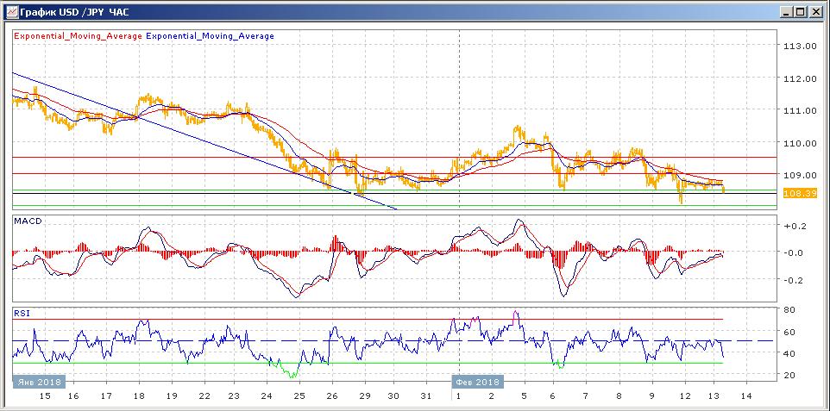Screen dimensions: 830x411
Task: Minimize the USD/JPY chart window
Action: coord(786,12)
